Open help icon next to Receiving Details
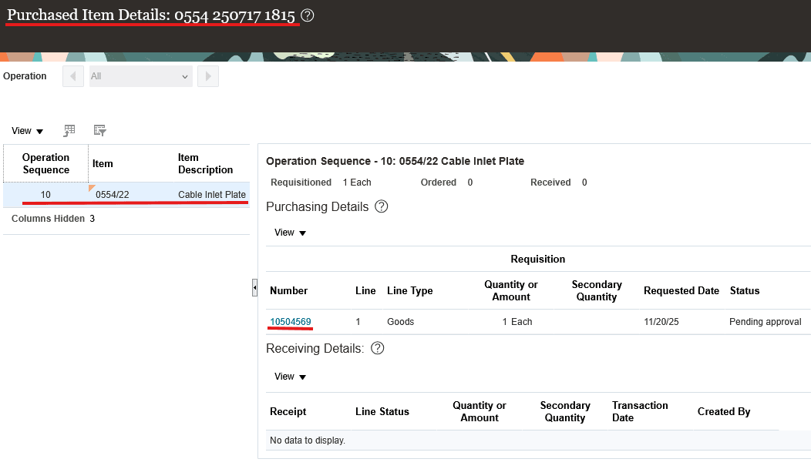The height and width of the screenshot is (469, 811). [x=378, y=348]
